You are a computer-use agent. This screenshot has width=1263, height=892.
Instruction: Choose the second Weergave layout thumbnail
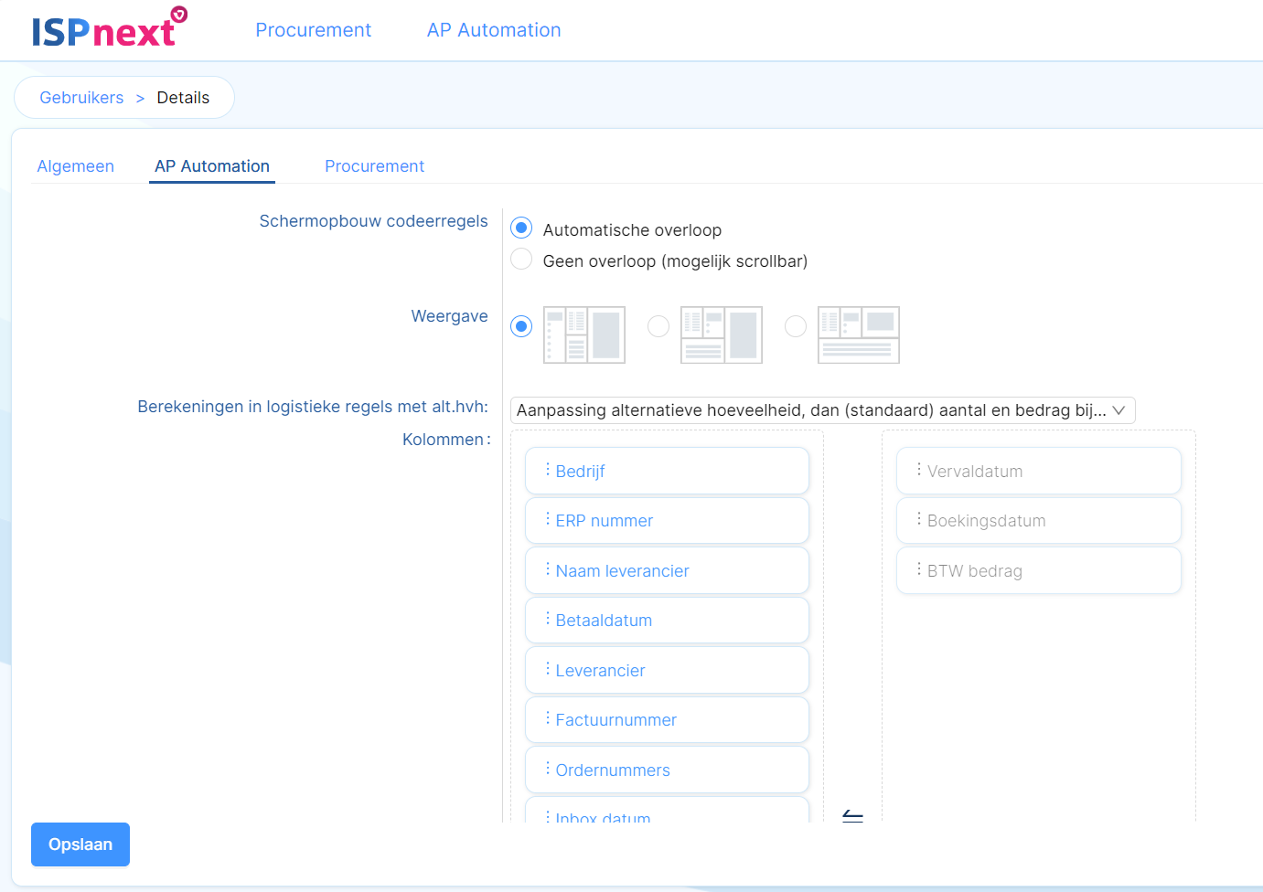click(722, 335)
